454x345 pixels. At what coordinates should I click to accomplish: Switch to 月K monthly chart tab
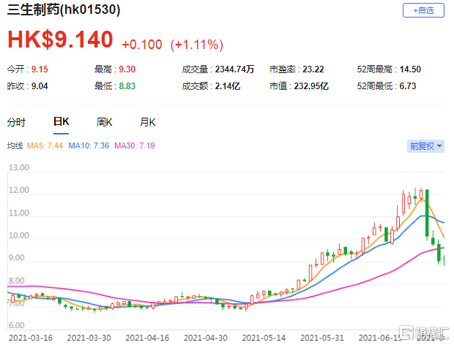(x=148, y=122)
